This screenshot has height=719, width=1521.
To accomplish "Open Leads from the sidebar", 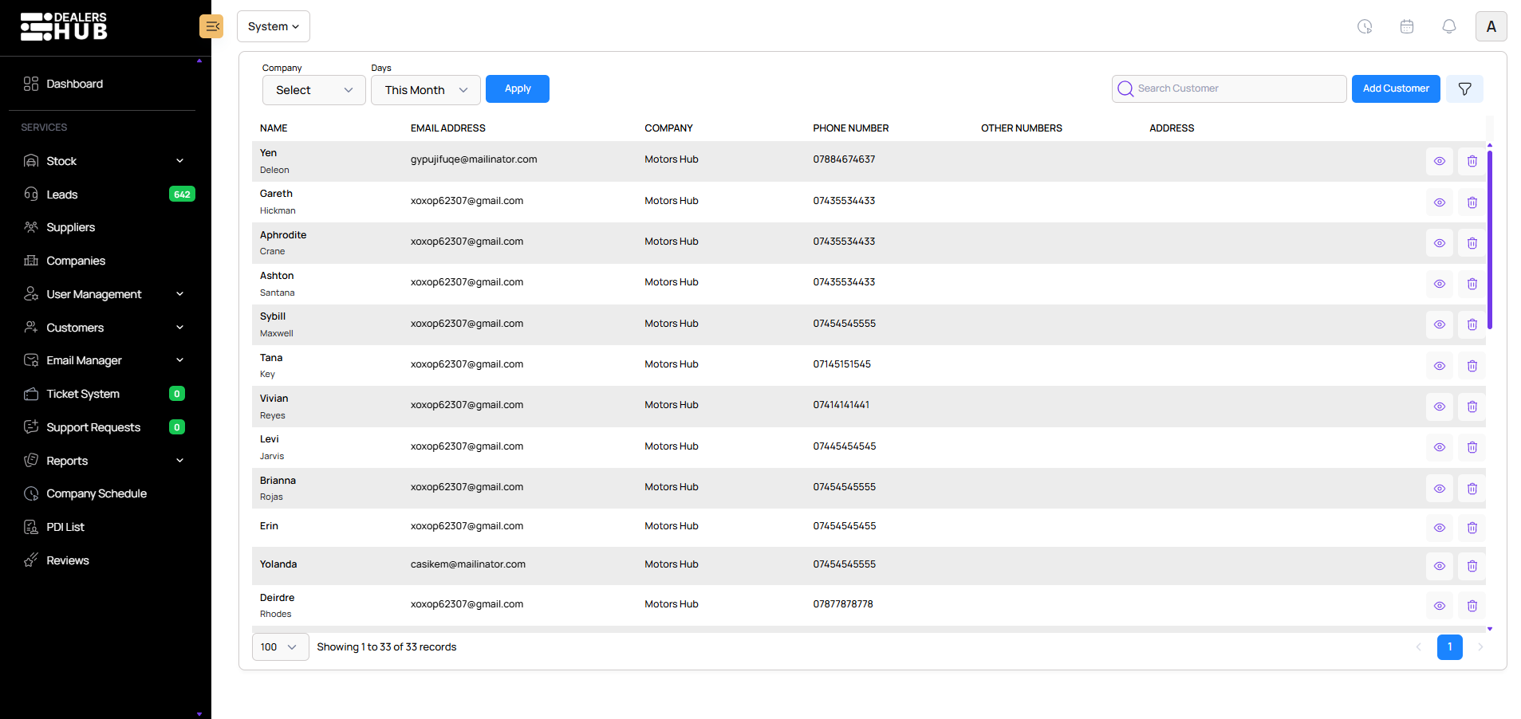I will coord(62,194).
